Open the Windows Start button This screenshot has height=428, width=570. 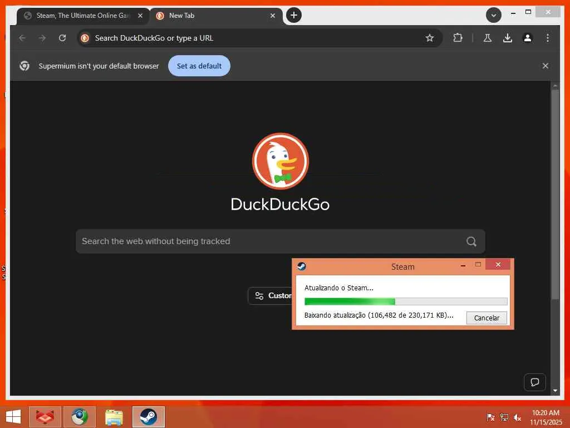pyautogui.click(x=13, y=417)
